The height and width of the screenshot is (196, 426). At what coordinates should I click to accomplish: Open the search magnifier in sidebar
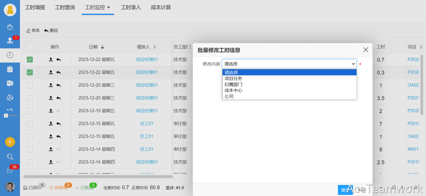10,156
